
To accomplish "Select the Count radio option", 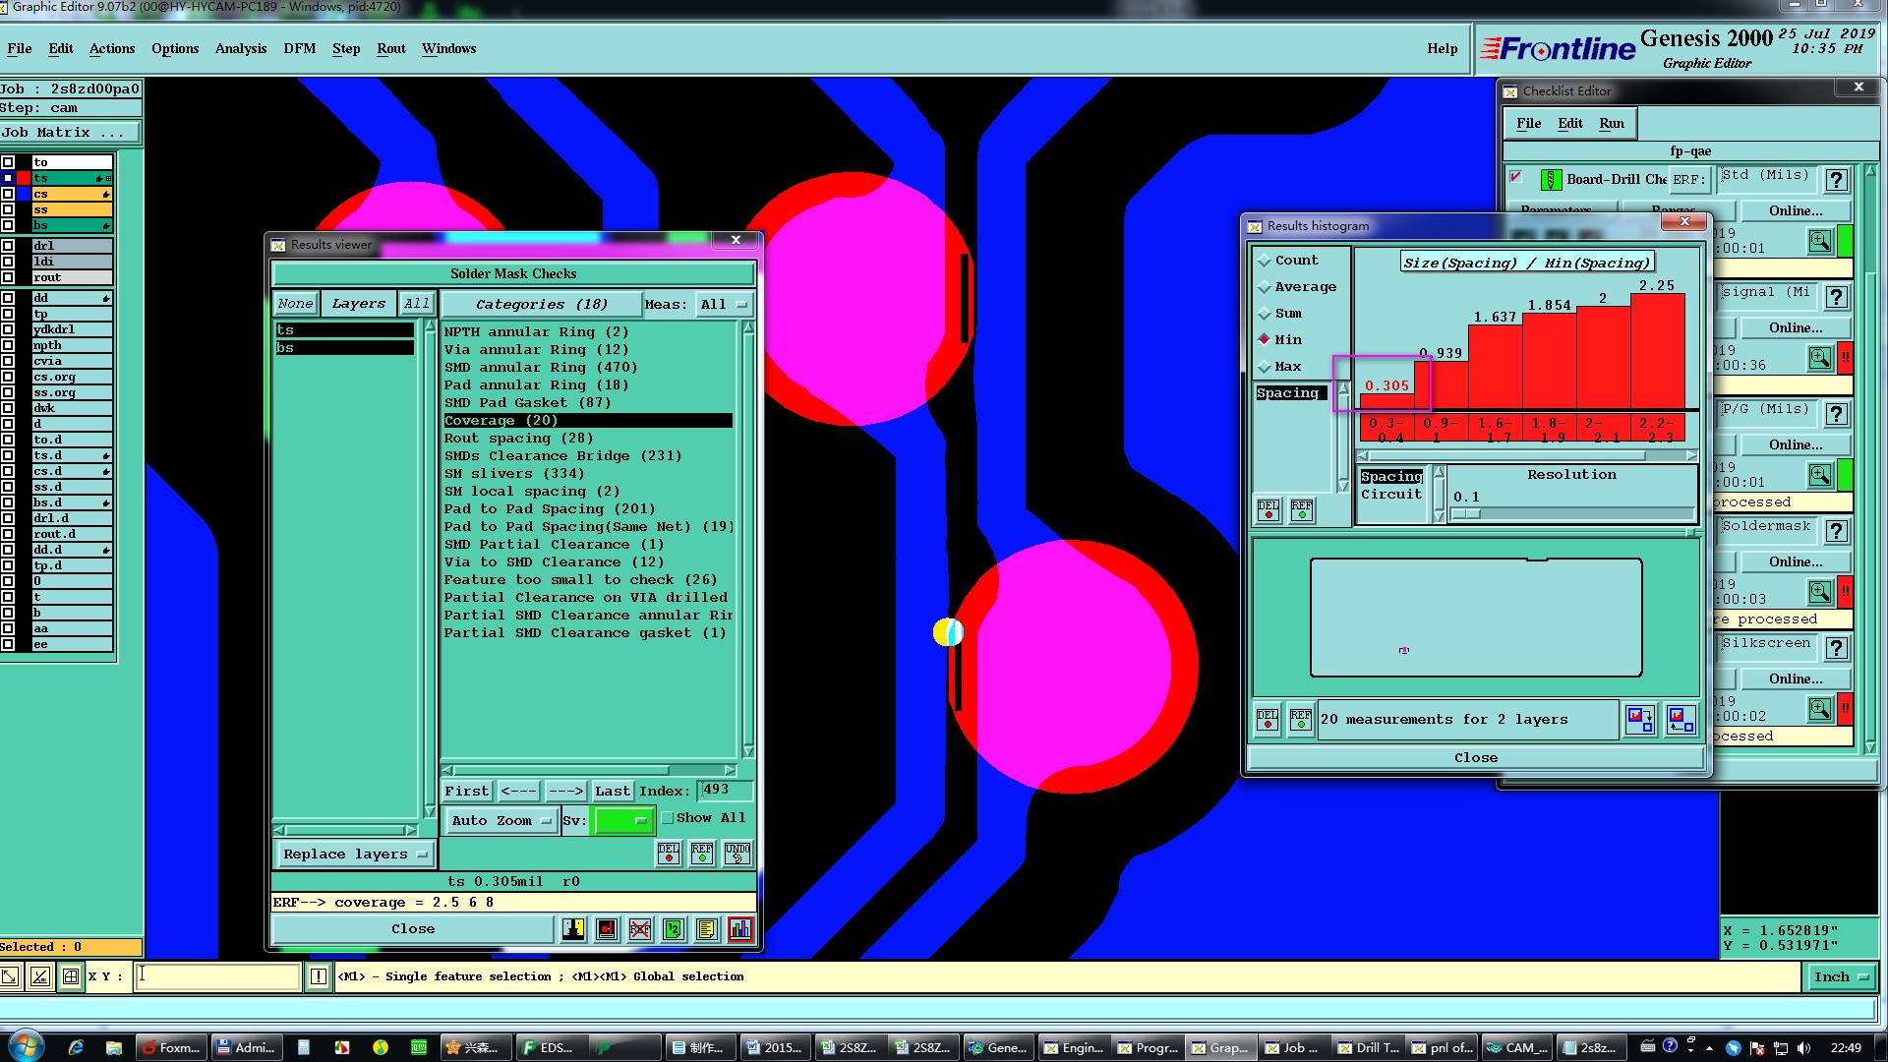I will [1265, 261].
